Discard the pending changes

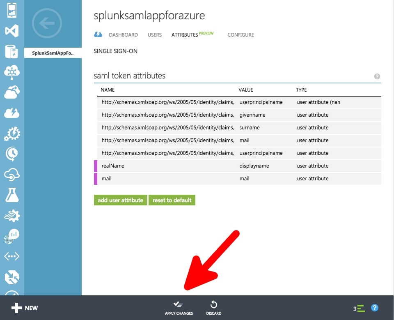coord(213,308)
